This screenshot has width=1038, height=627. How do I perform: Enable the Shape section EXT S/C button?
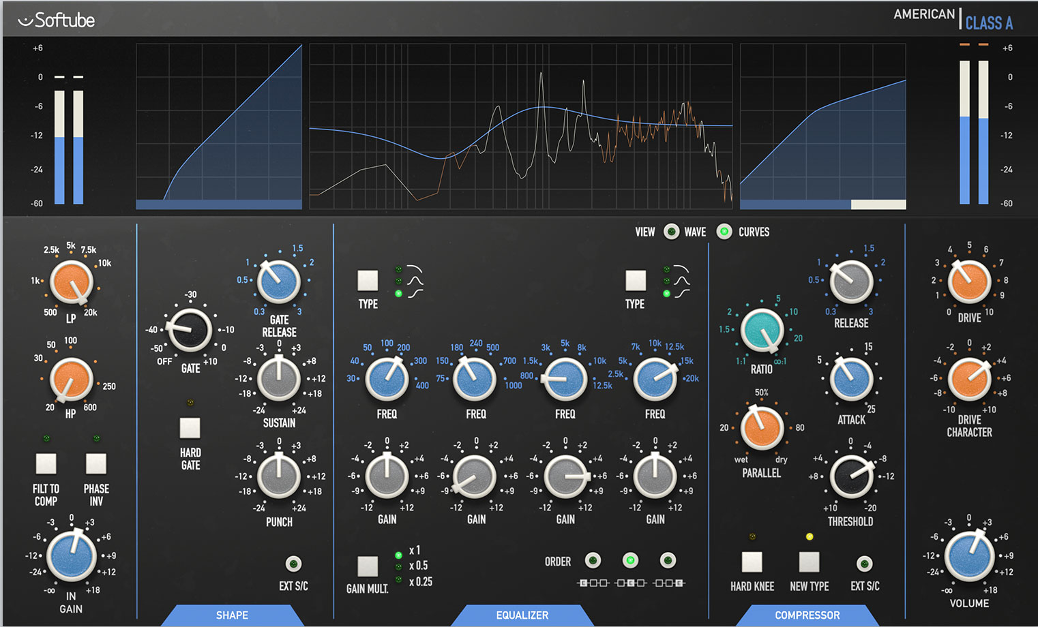(x=293, y=564)
